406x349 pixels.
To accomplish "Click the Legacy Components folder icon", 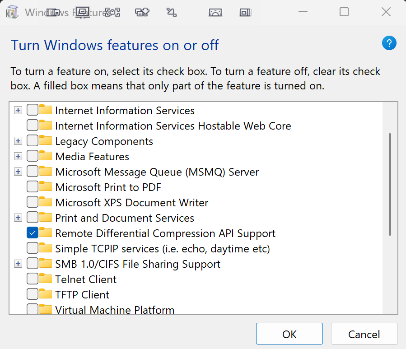I will click(x=46, y=141).
